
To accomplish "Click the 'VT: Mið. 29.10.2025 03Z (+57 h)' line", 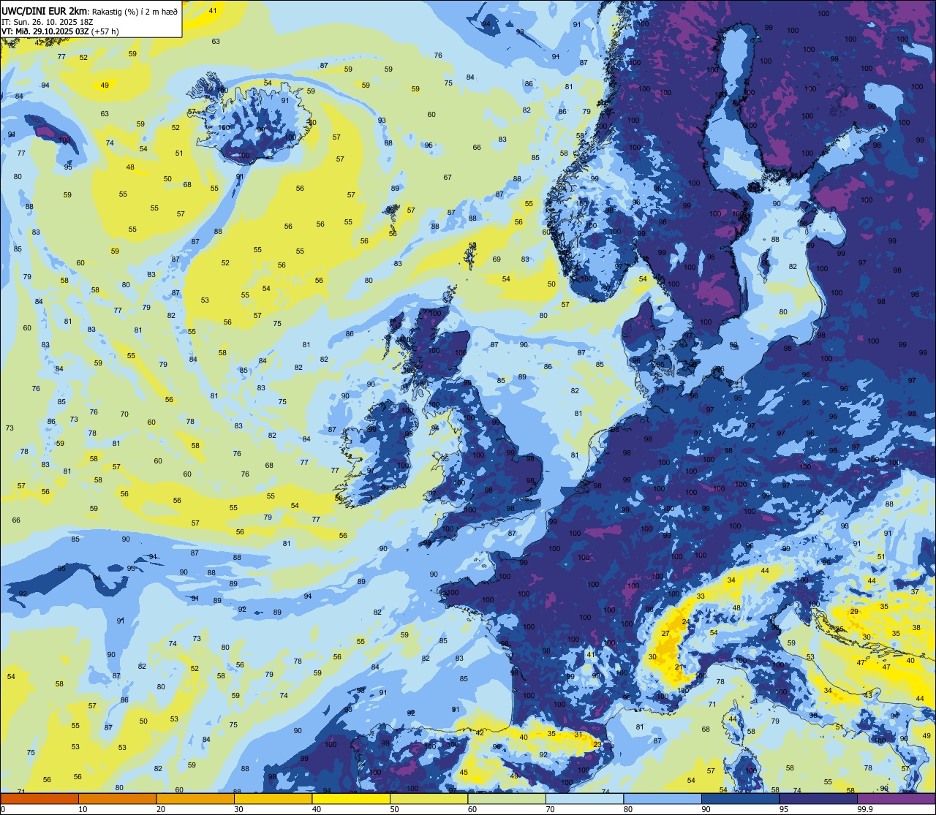I will coord(60,31).
